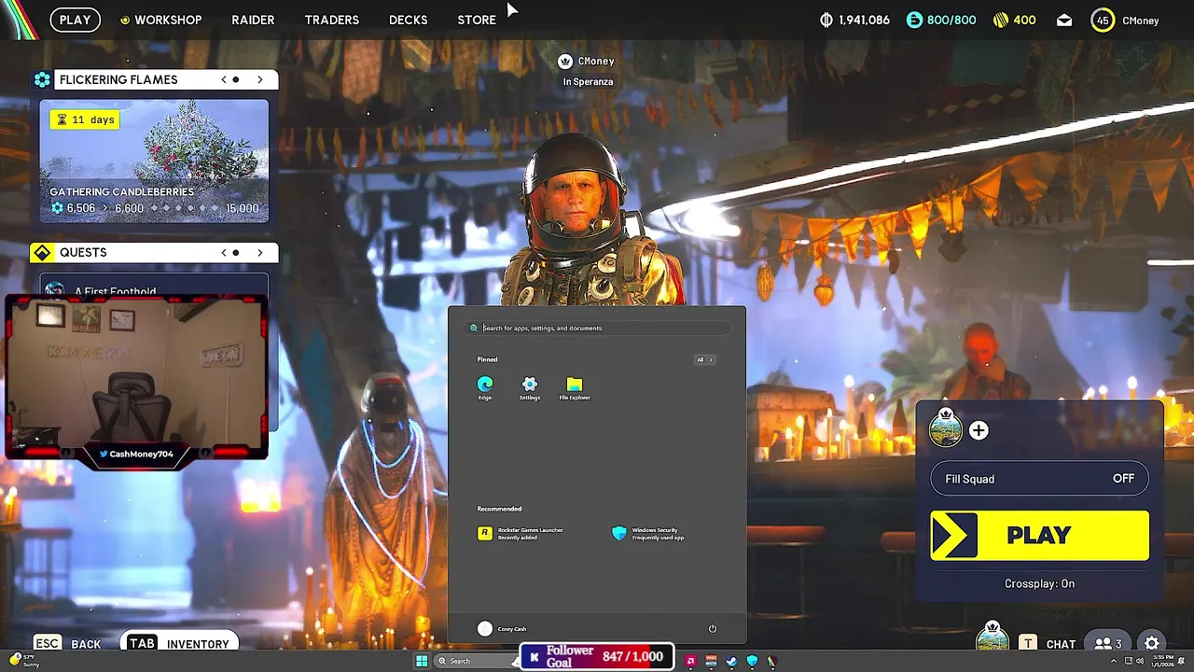Click the start menu power button
Viewport: 1194px width, 672px height.
tap(712, 628)
